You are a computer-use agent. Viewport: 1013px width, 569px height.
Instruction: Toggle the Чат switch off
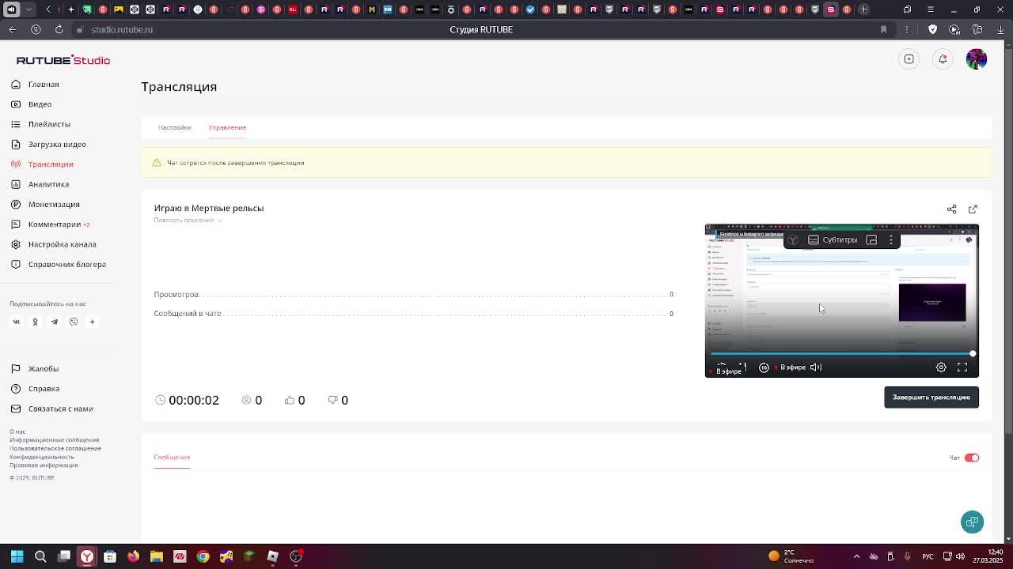pyautogui.click(x=972, y=458)
